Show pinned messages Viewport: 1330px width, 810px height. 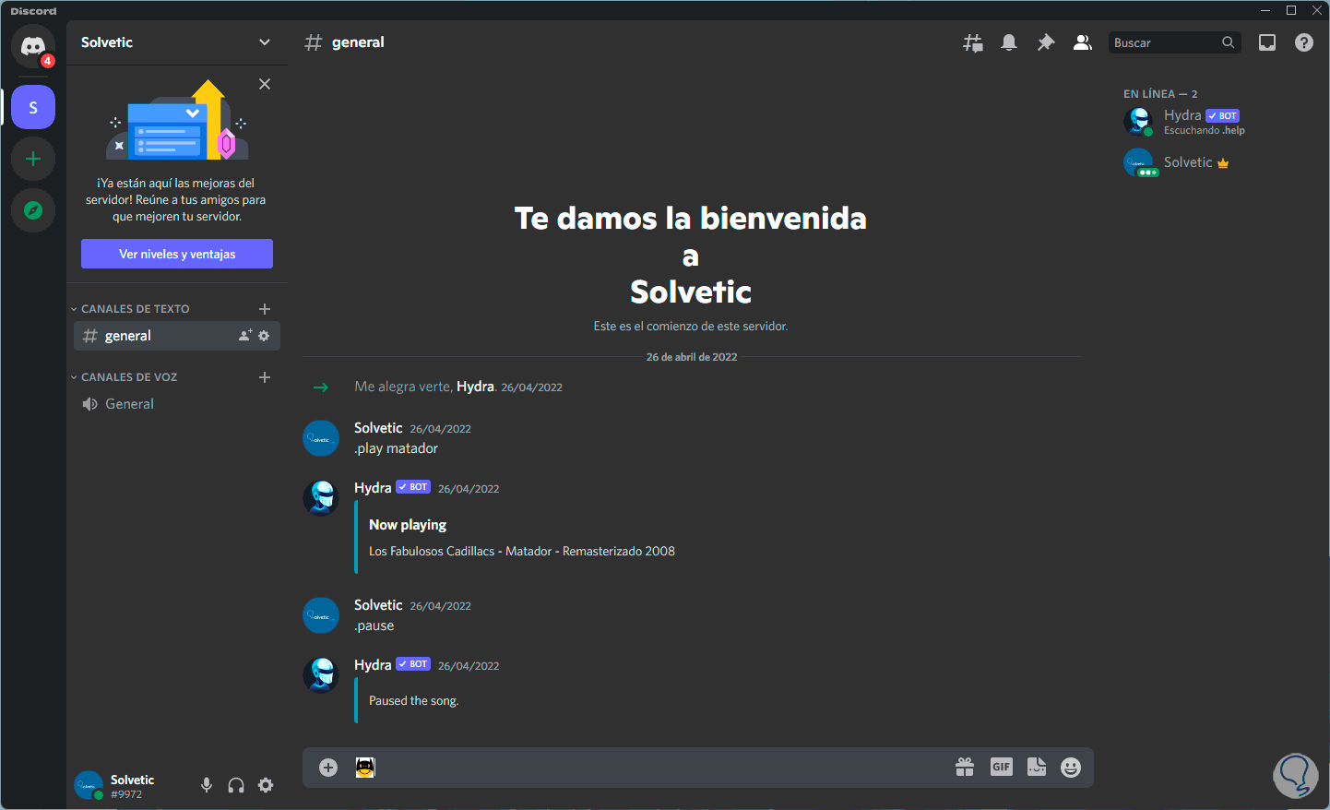tap(1046, 42)
